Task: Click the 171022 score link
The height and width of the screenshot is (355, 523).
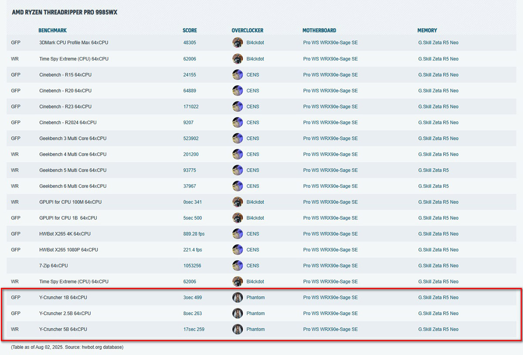Action: click(191, 106)
